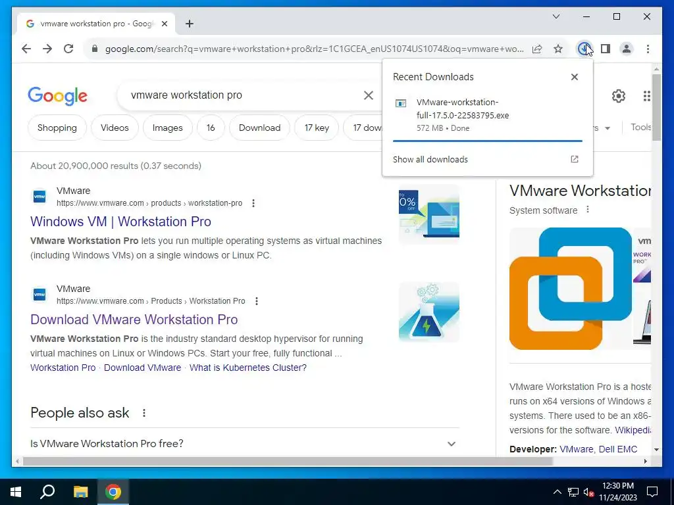
Task: Click the first result's thumbnail image
Action: coord(429,214)
